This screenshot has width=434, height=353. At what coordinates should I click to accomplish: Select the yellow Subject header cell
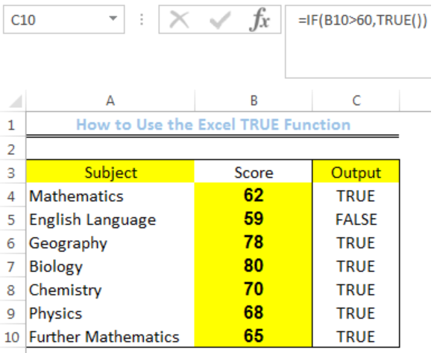(x=110, y=173)
